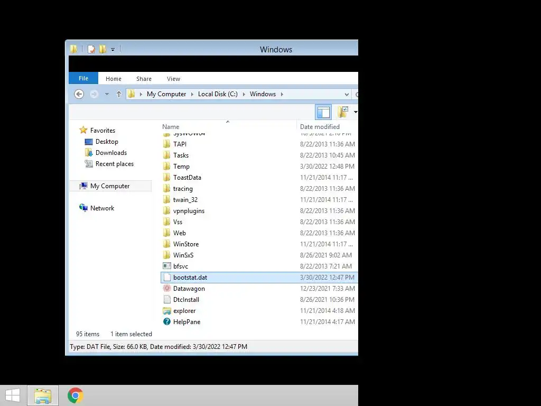Select the WinSxS folder icon
This screenshot has width=541, height=406.
(166, 255)
